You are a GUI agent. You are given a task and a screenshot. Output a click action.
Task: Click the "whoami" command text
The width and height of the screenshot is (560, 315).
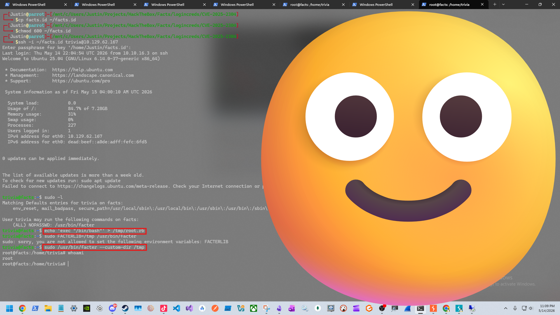(x=76, y=253)
